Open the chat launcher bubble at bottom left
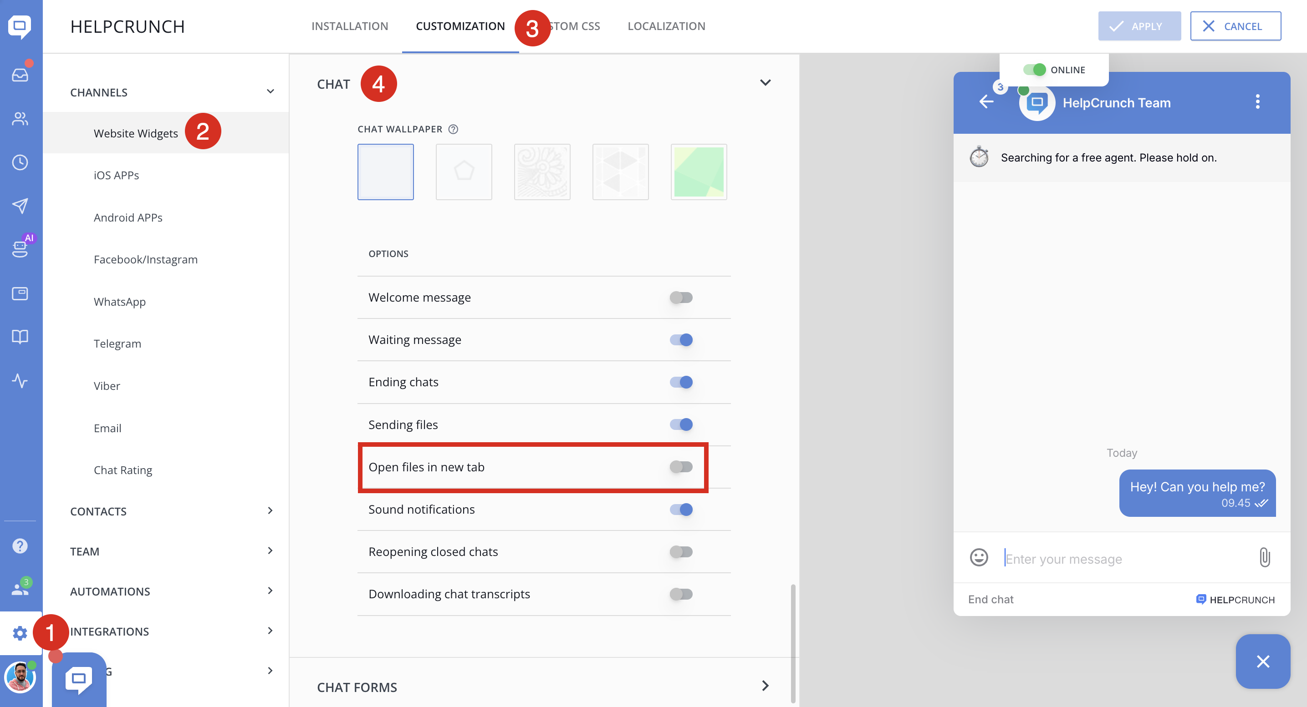Screen dimensions: 1307x707 pos(79,680)
